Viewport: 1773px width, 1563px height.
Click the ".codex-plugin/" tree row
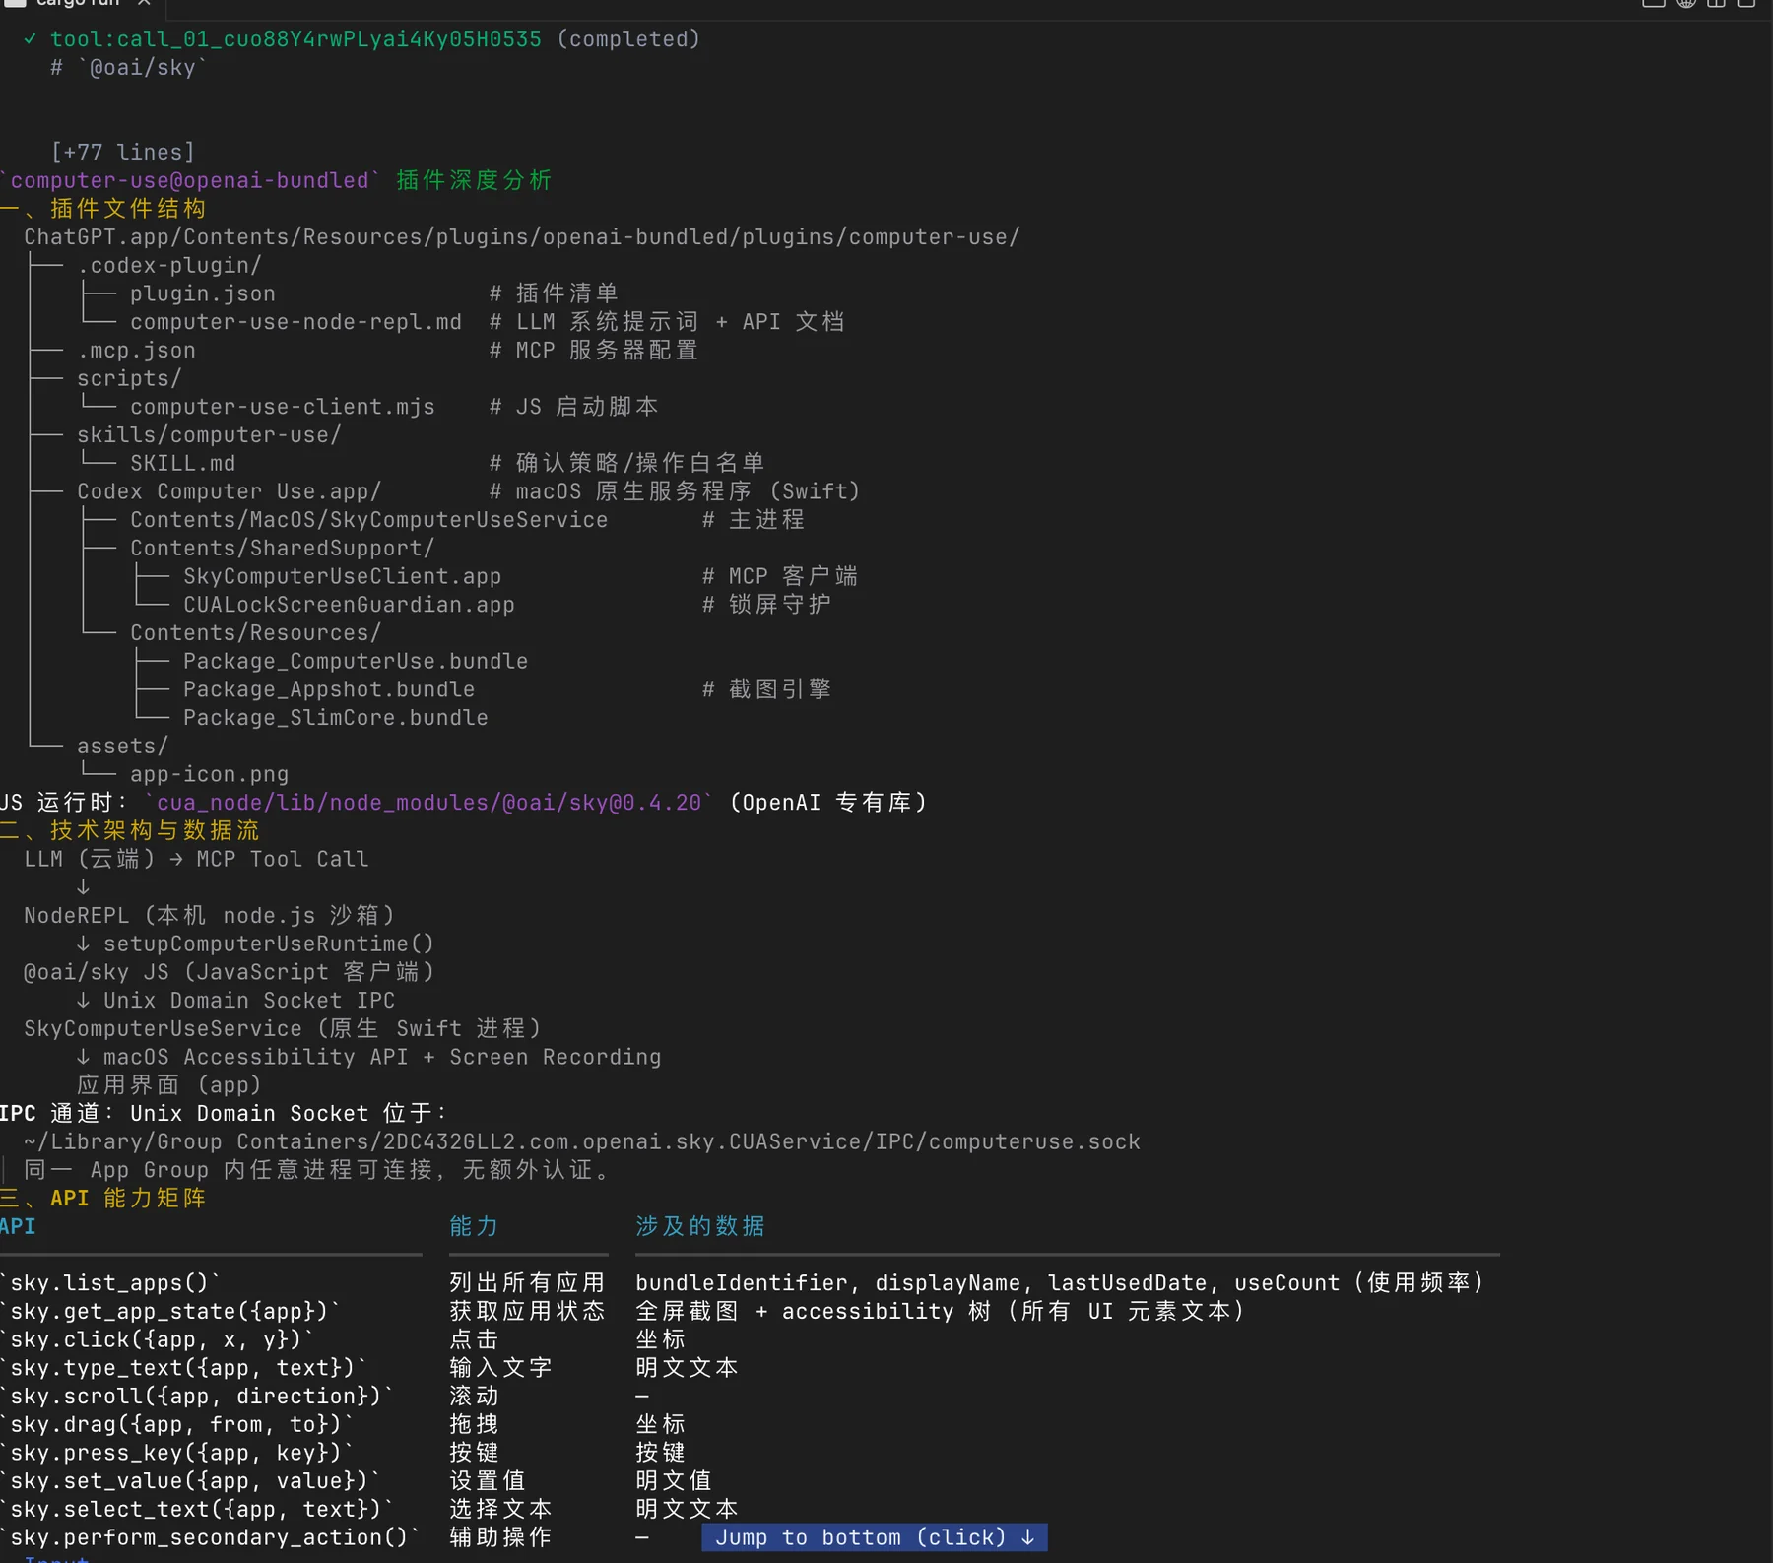click(169, 265)
